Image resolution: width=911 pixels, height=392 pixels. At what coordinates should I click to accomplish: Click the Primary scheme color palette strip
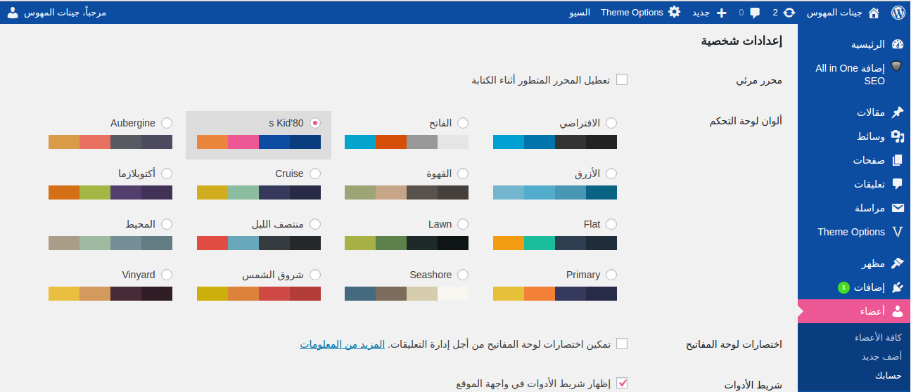555,294
